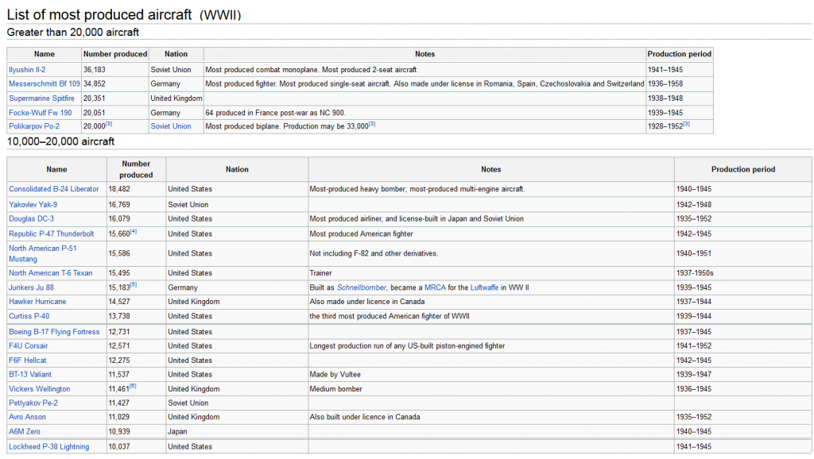Viewport: 814px width, 459px height.
Task: Open the F6F Hellcat link
Action: pos(28,360)
